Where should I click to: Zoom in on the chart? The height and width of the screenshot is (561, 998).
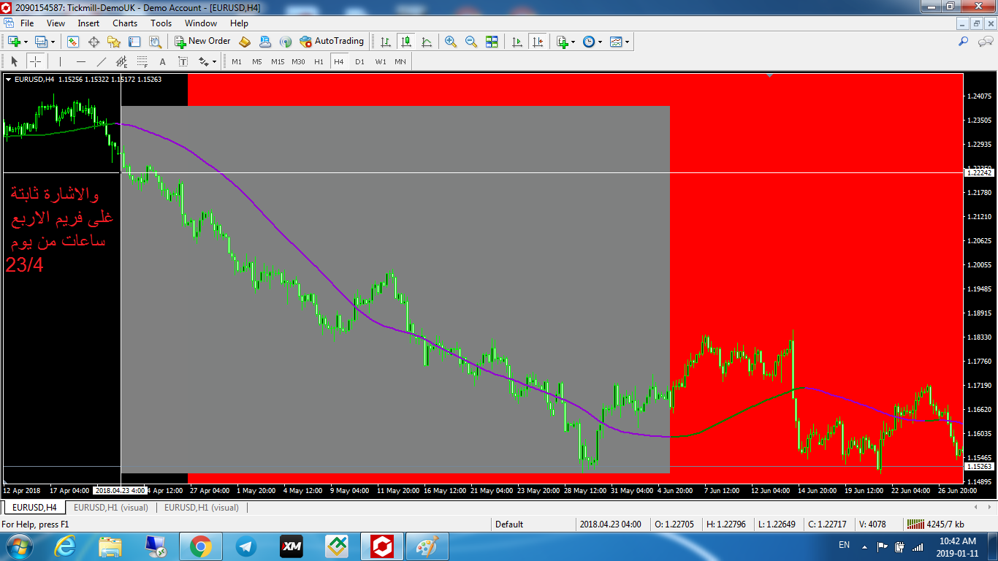451,42
